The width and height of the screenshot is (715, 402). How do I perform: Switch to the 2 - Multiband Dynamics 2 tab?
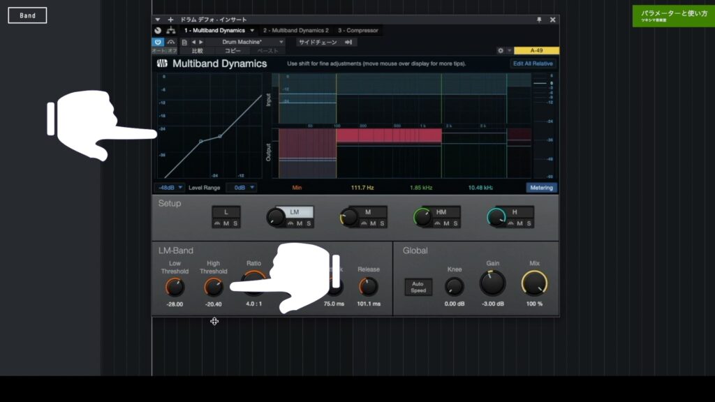[295, 31]
